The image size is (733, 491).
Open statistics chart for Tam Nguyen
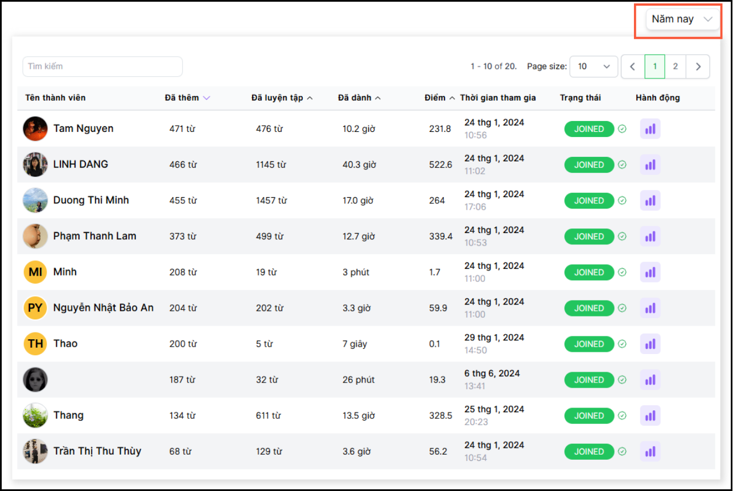(650, 129)
